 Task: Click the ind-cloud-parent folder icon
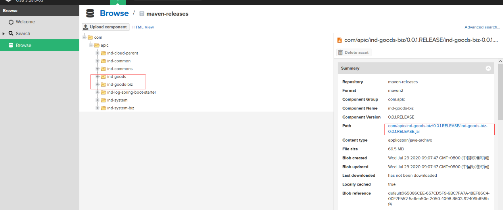click(104, 53)
